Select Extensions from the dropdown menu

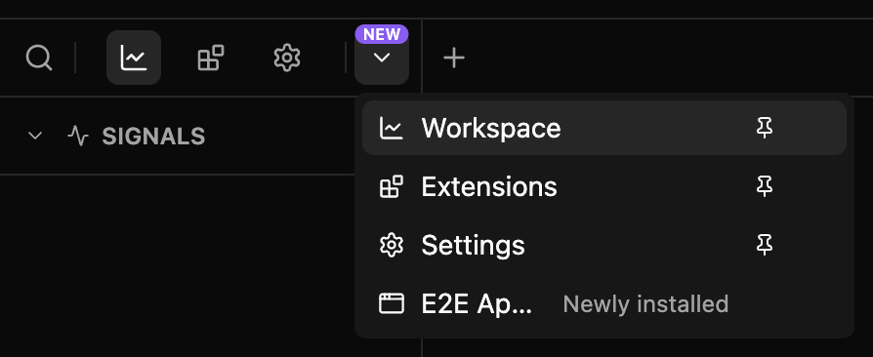tap(604, 186)
